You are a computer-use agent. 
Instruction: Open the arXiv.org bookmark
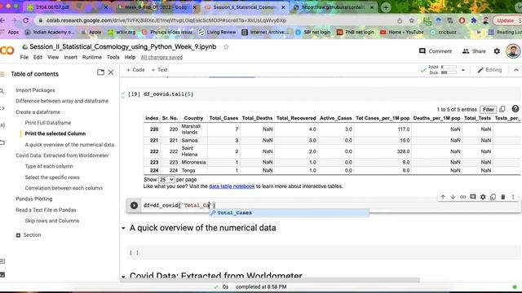[x=122, y=33]
